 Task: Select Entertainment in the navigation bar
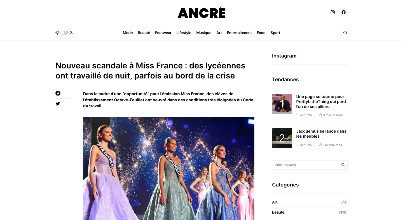pyautogui.click(x=239, y=33)
